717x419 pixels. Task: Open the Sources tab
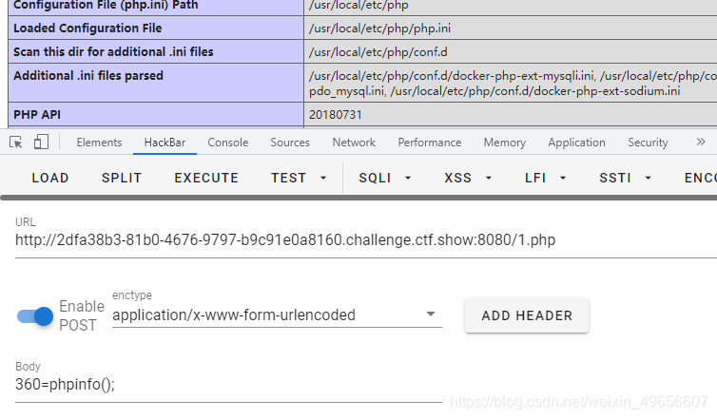[x=290, y=143]
